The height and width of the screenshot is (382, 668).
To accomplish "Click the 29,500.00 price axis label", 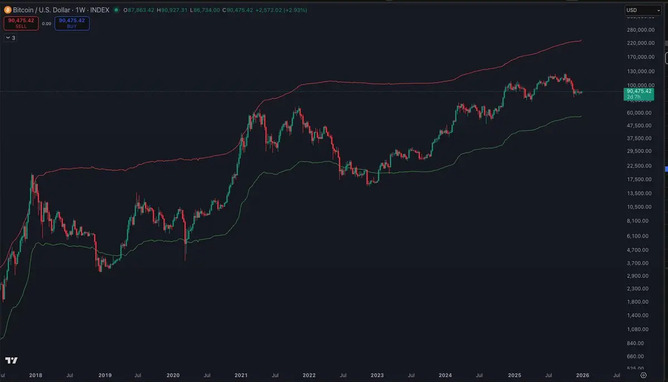I will click(638, 151).
